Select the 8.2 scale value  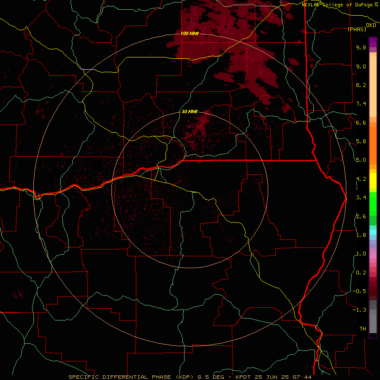[x=361, y=85]
